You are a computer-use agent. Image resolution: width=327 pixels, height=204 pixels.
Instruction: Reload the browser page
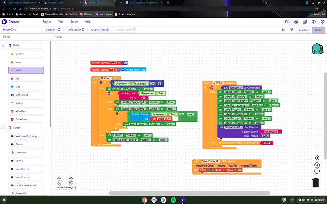pos(15,9)
